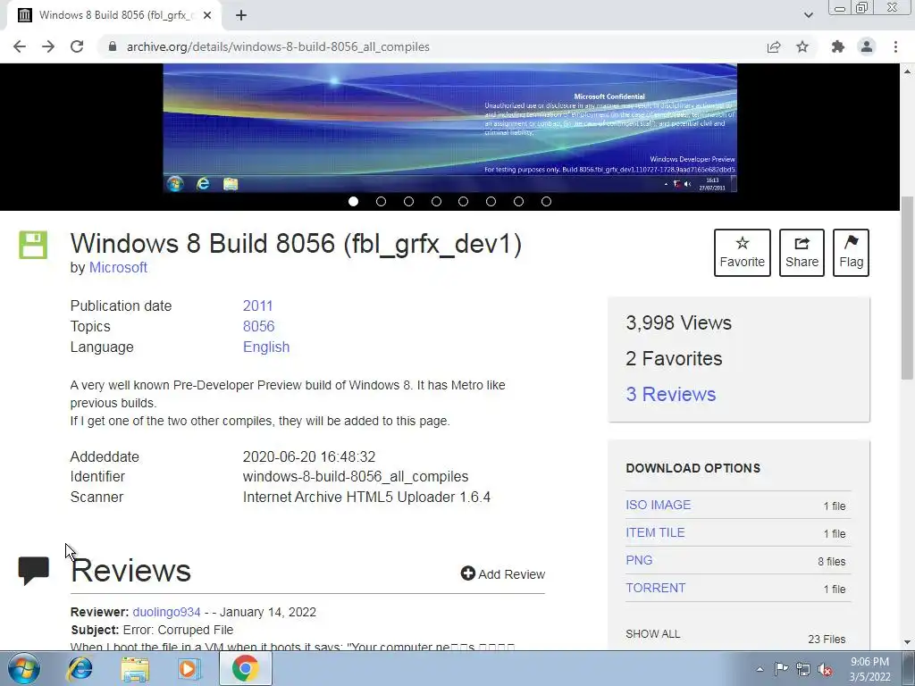Open a new tab with plus button
This screenshot has width=915, height=686.
coord(241,16)
